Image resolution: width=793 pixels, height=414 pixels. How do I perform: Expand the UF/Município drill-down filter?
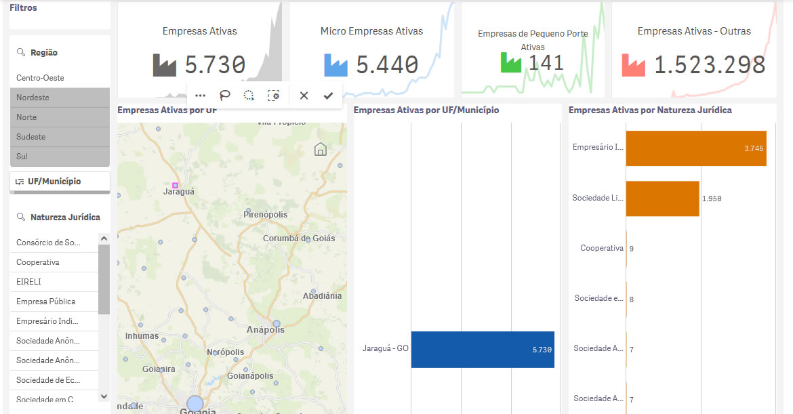click(x=60, y=182)
